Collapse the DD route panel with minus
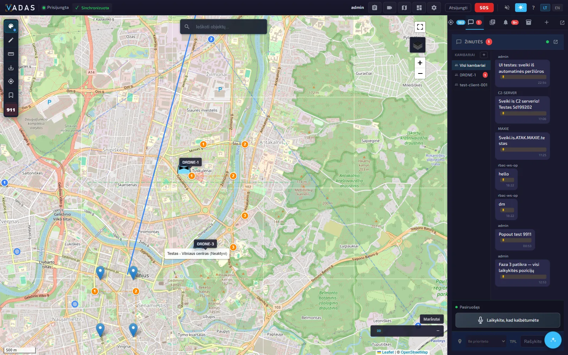The height and width of the screenshot is (355, 568). pos(438,331)
